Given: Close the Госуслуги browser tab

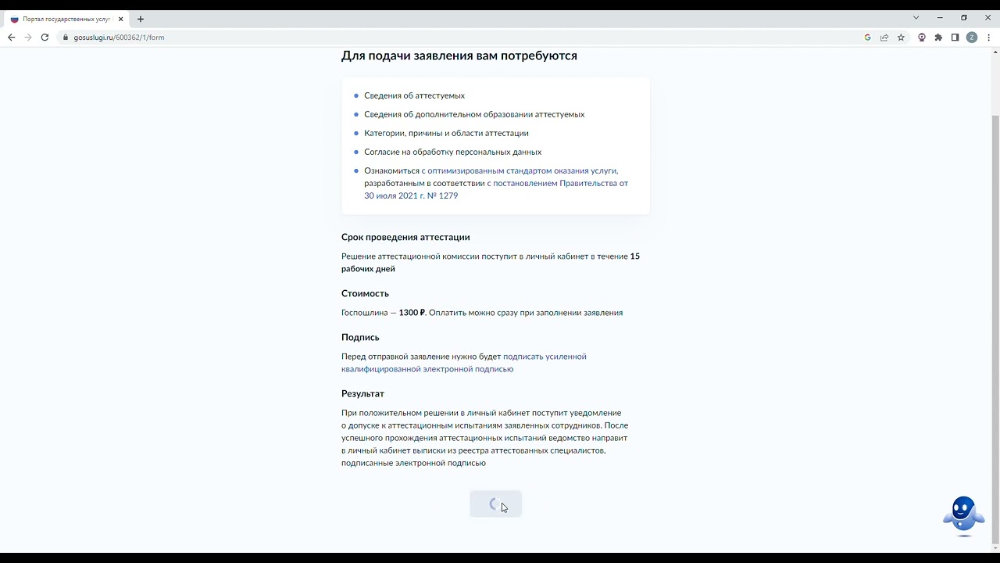Looking at the screenshot, I should [x=121, y=19].
